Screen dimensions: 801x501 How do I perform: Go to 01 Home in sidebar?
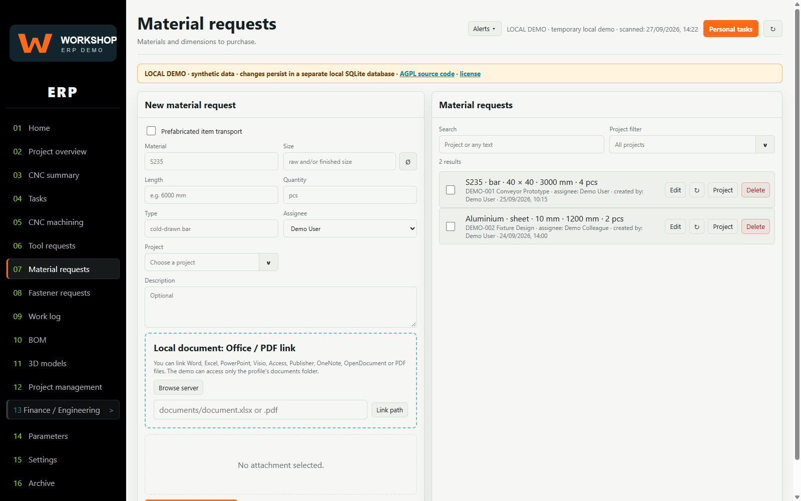pyautogui.click(x=63, y=128)
